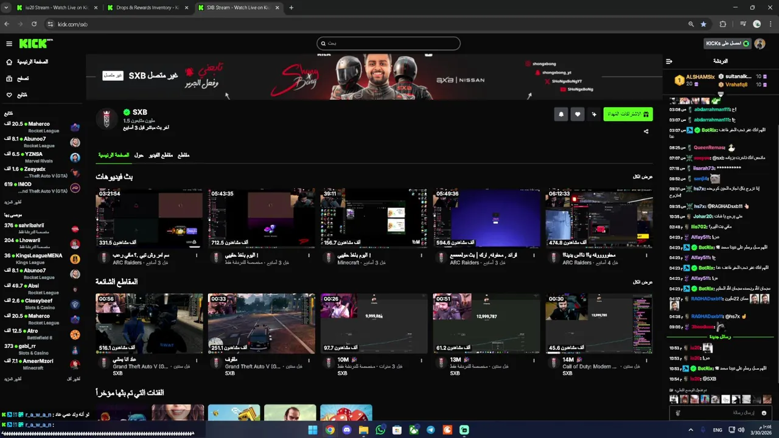Viewport: 779px width, 438px height.
Task: Expand the gift leaderboard drop handle
Action: point(721,94)
